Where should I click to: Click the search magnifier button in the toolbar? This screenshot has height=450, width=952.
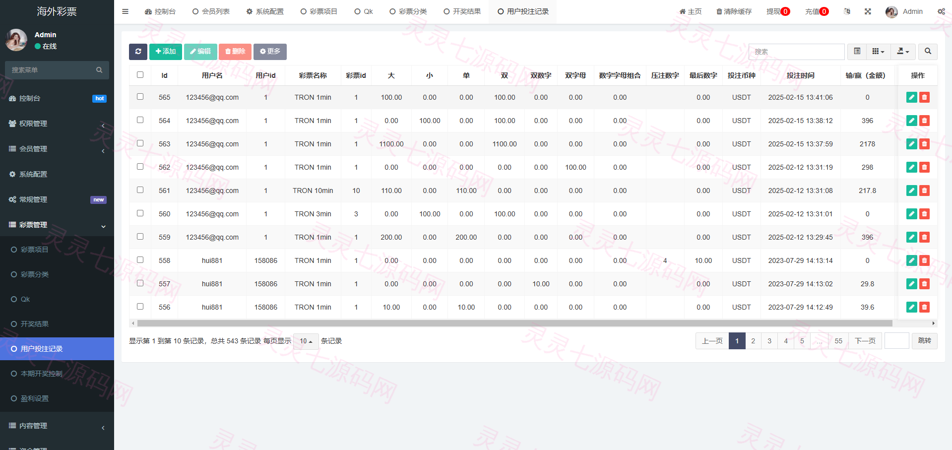[928, 52]
